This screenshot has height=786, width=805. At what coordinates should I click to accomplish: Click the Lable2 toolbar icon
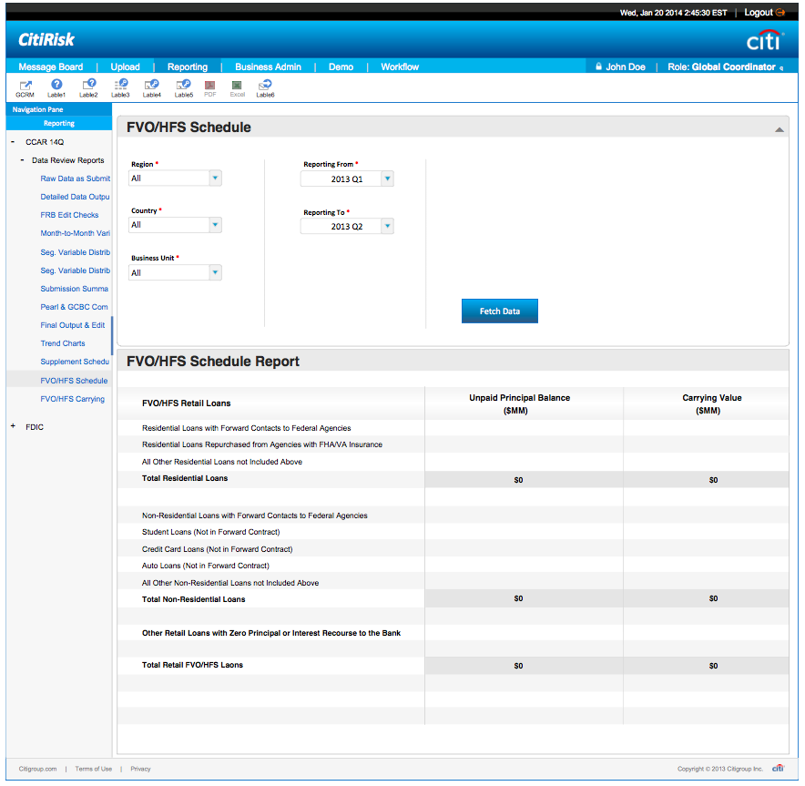pyautogui.click(x=88, y=87)
